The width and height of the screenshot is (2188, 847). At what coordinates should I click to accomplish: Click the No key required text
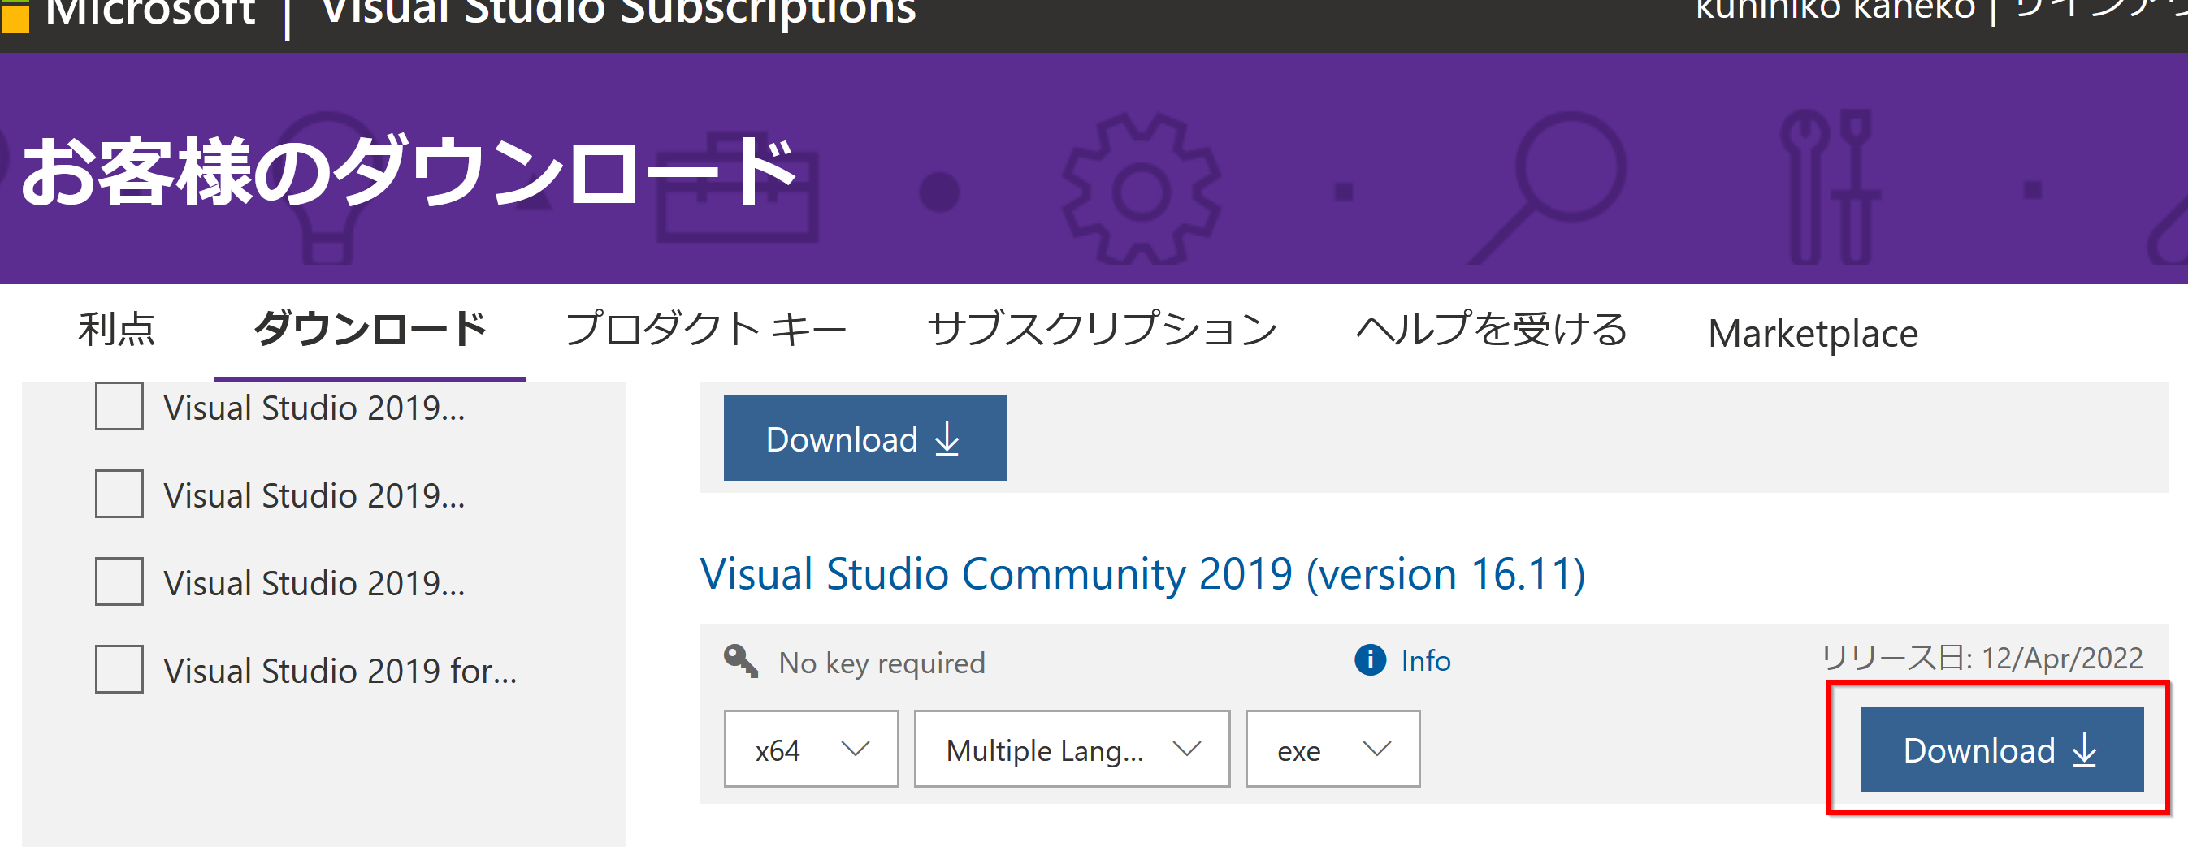(882, 663)
